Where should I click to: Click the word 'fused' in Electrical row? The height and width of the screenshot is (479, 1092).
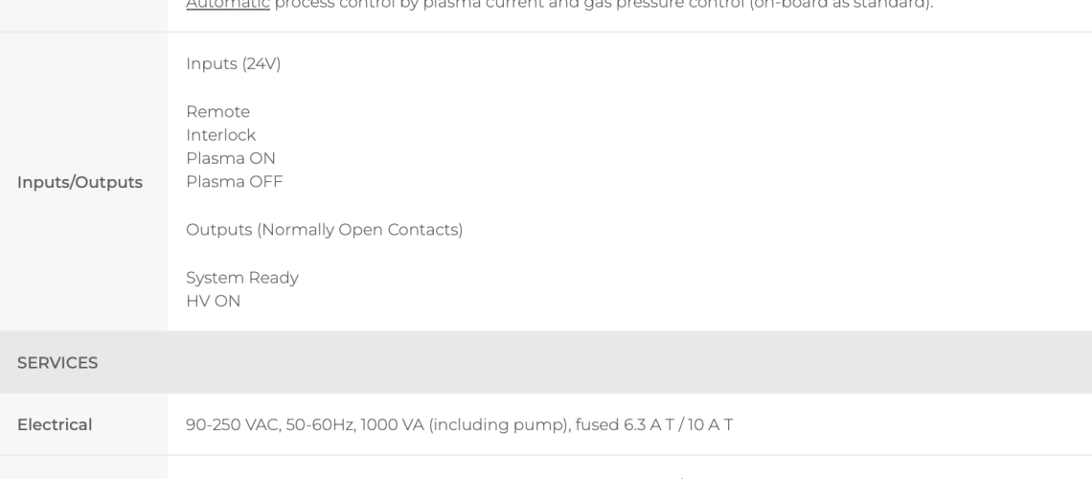pos(597,424)
